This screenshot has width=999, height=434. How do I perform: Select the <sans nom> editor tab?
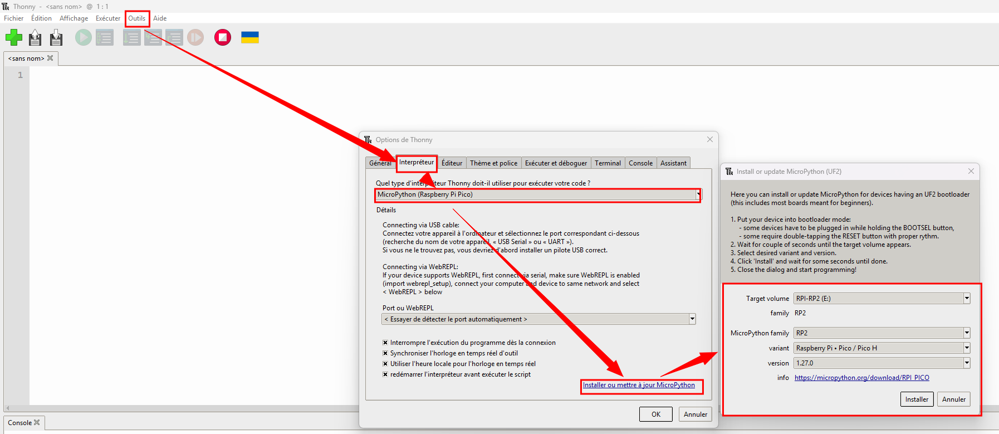26,58
